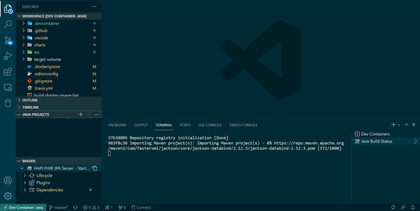The image size is (420, 211).
Task: Open the new terminal dropdown arrow
Action: click(399, 125)
